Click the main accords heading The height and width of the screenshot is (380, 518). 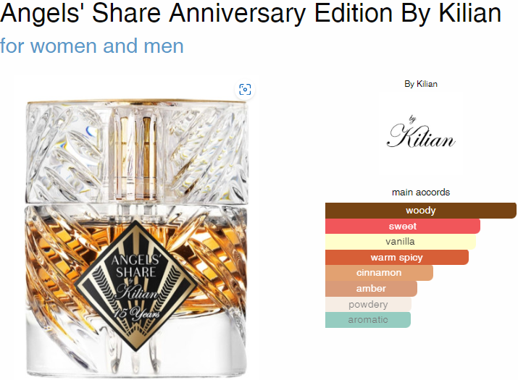tap(421, 192)
